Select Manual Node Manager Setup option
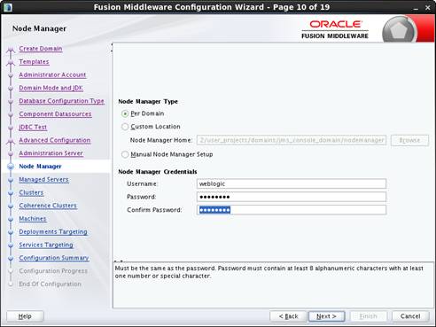This screenshot has height=327, width=436. [x=125, y=154]
